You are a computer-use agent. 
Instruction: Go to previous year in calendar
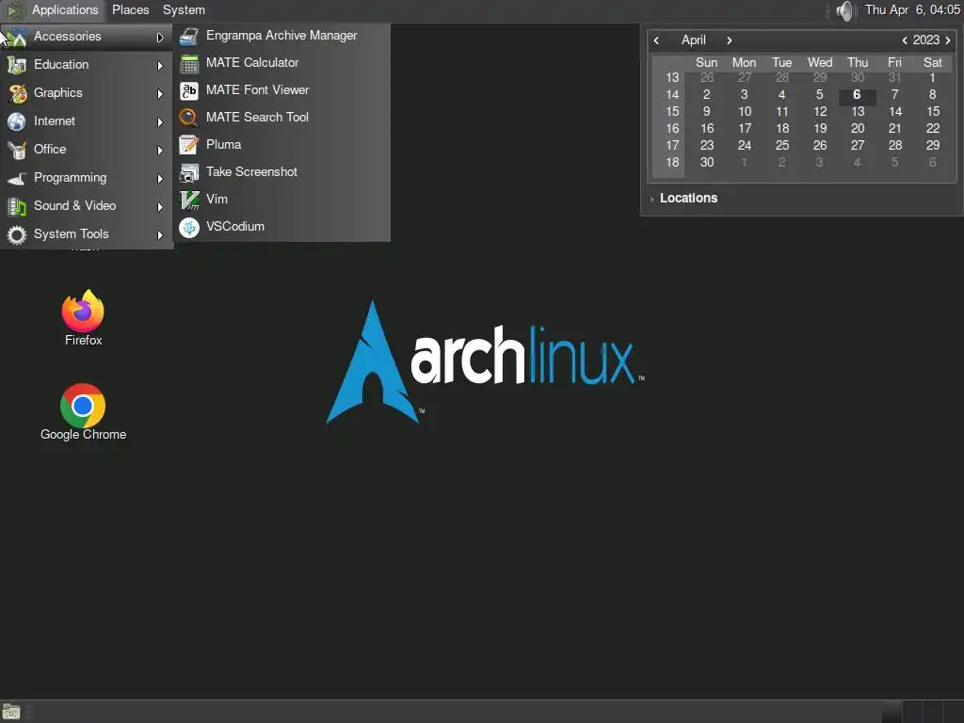coord(905,40)
